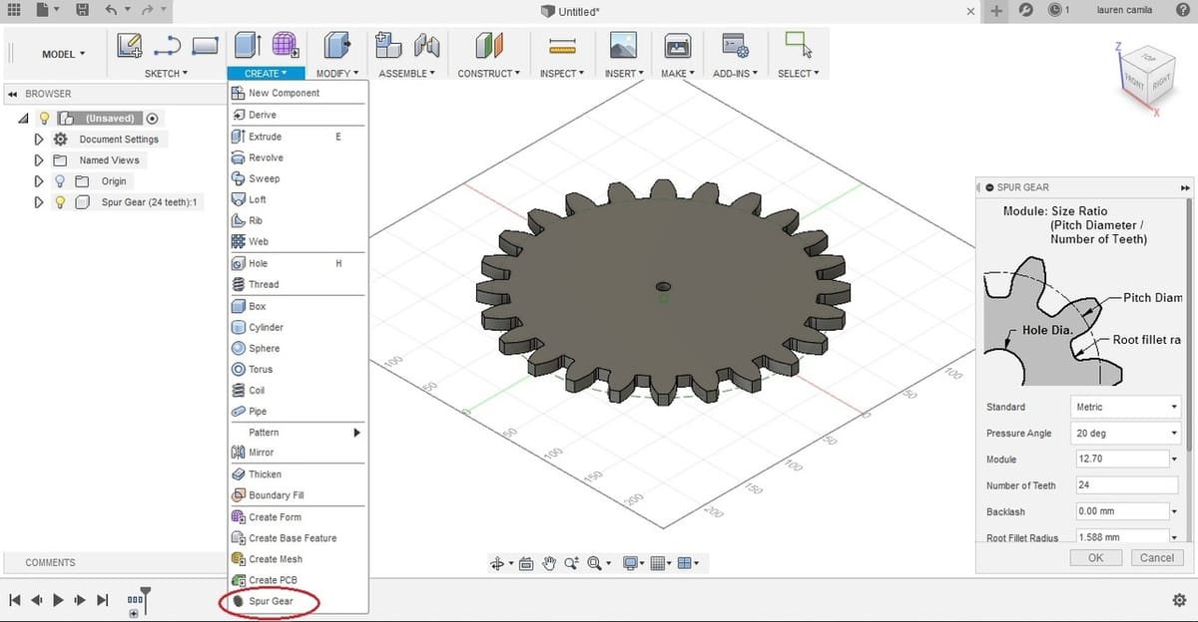Click the Number of Teeth field
Screen dimensions: 1198x622
[1127, 485]
